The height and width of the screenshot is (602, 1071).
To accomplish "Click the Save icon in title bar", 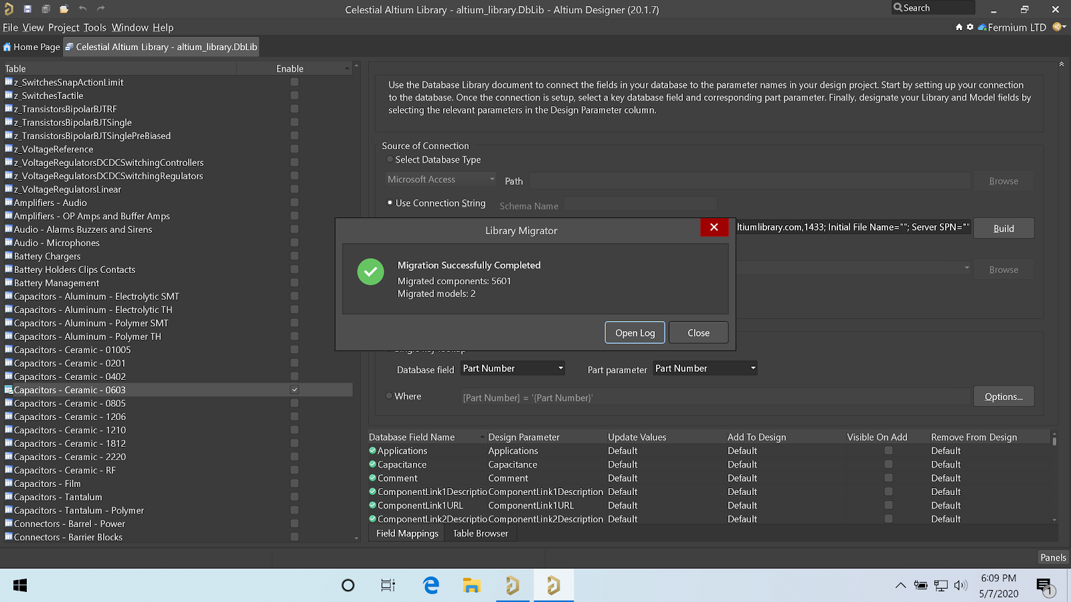I will tap(27, 9).
